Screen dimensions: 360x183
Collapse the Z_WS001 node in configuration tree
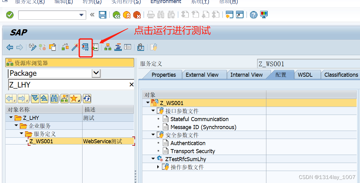[148, 103]
